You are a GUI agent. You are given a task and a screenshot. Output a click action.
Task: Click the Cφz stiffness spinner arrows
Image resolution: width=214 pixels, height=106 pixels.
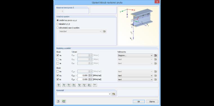tap(89, 79)
